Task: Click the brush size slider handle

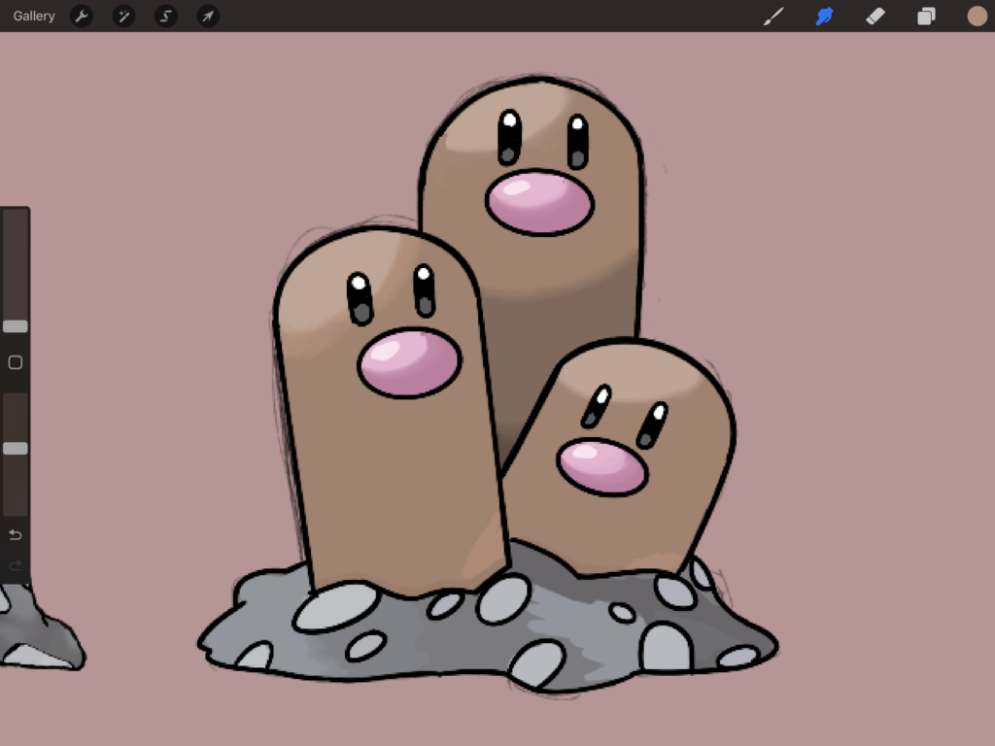Action: point(16,326)
